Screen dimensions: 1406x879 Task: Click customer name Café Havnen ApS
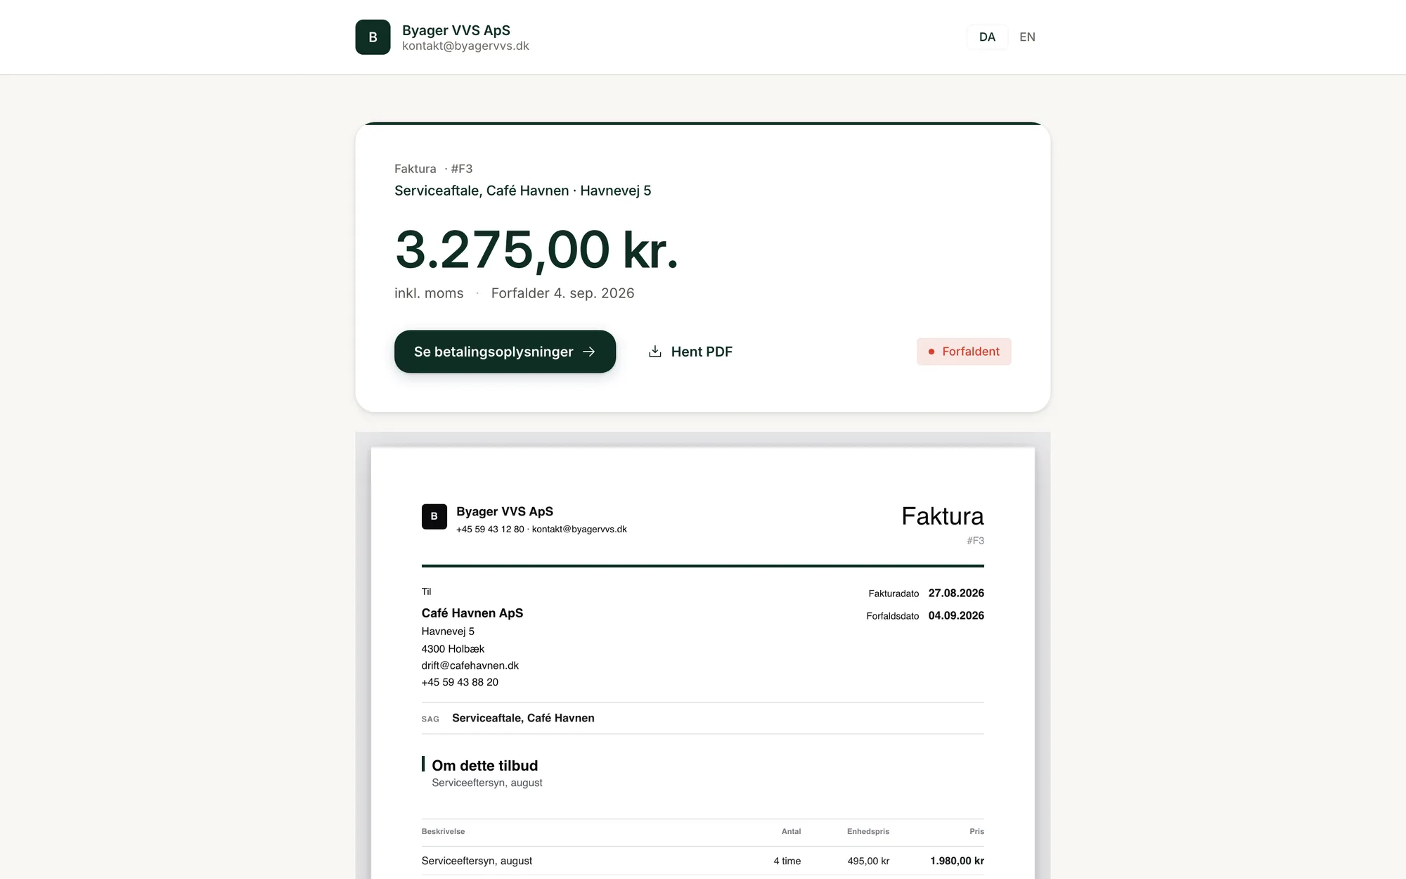point(472,613)
